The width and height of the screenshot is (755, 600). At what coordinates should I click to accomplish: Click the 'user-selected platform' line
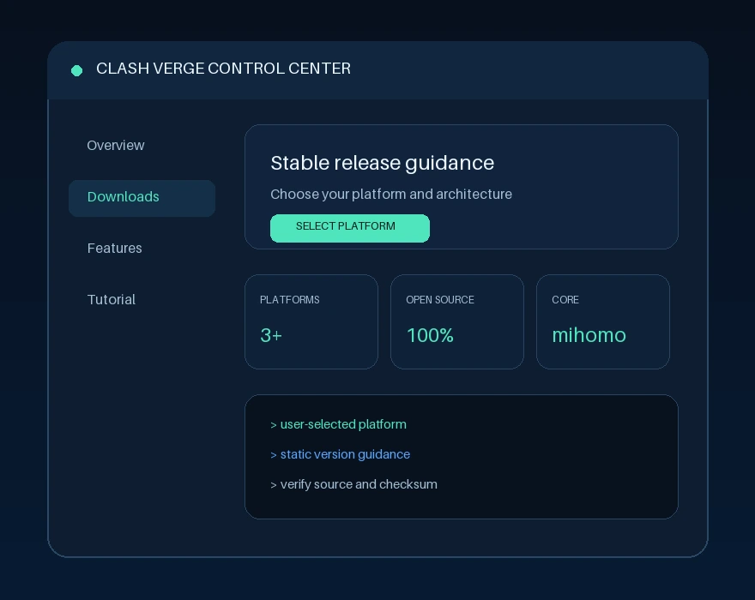point(339,425)
